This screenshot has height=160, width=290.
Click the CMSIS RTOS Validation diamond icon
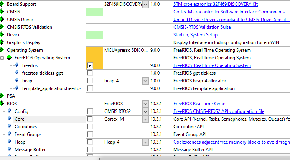pyautogui.click(x=2, y=27)
